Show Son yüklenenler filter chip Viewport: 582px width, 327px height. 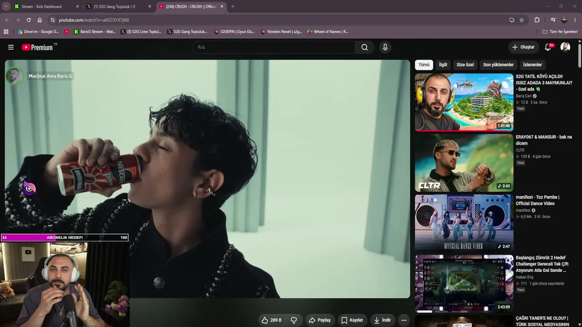pyautogui.click(x=498, y=65)
